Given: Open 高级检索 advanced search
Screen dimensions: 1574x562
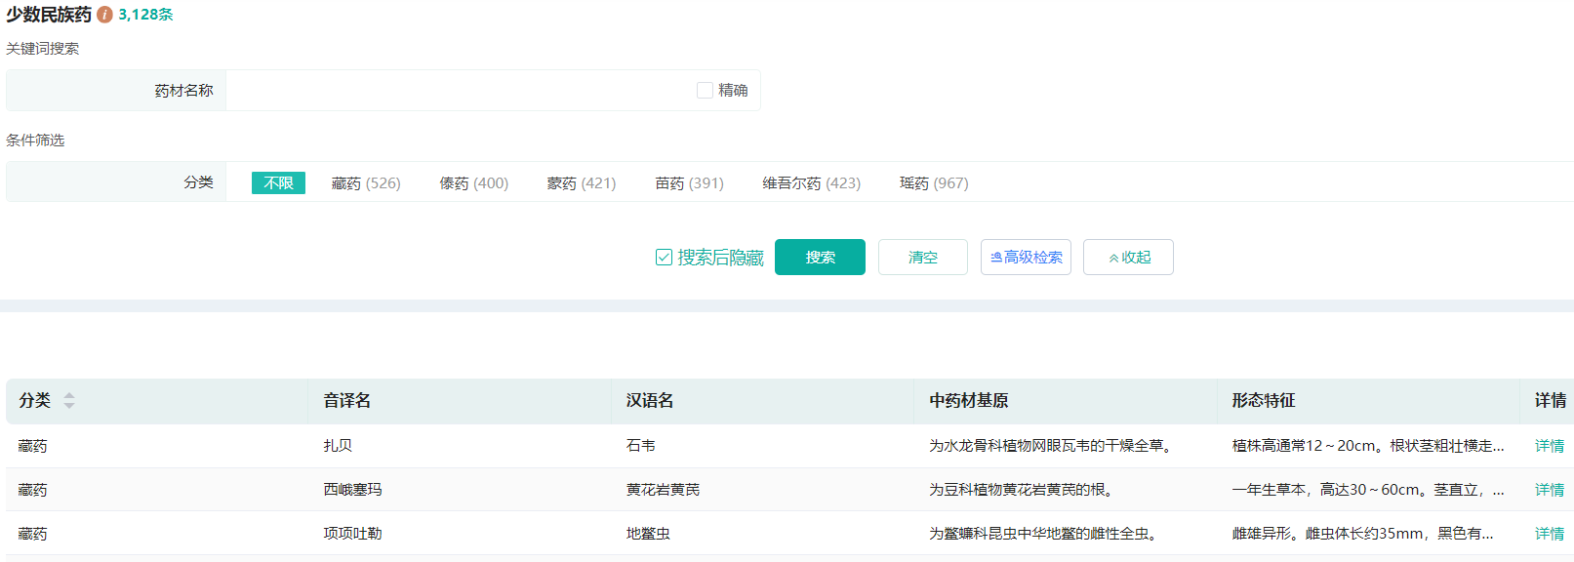Looking at the screenshot, I should point(1026,258).
